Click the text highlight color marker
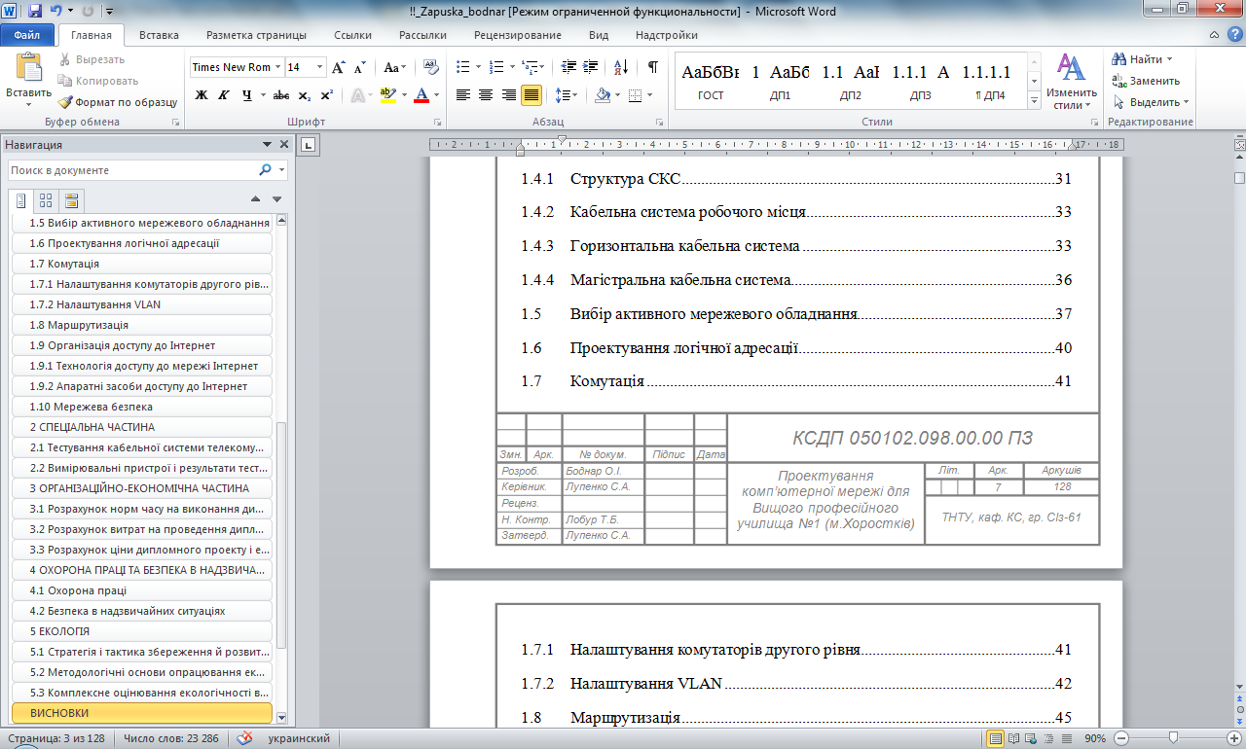 click(387, 95)
